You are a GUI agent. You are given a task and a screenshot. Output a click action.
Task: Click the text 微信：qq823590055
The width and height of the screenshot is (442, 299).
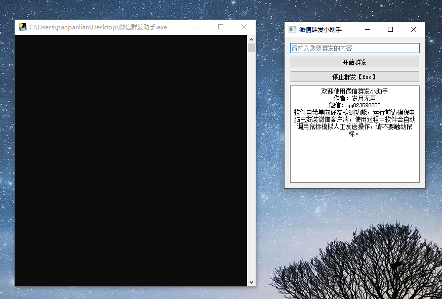(354, 105)
